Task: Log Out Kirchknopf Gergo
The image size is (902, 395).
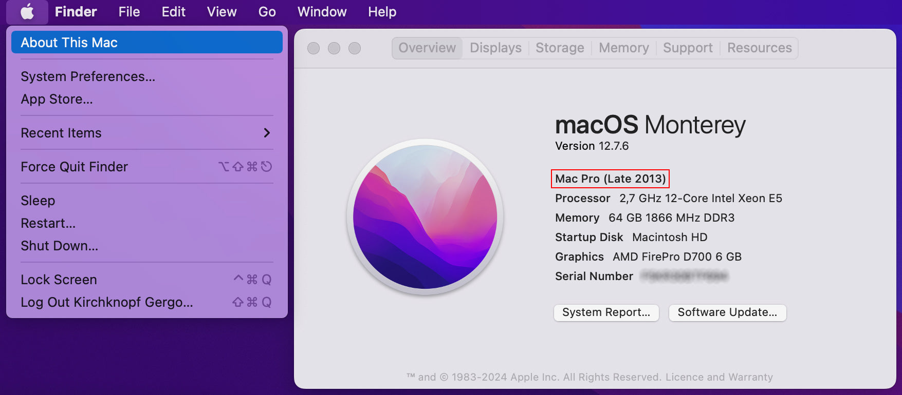Action: pyautogui.click(x=107, y=302)
